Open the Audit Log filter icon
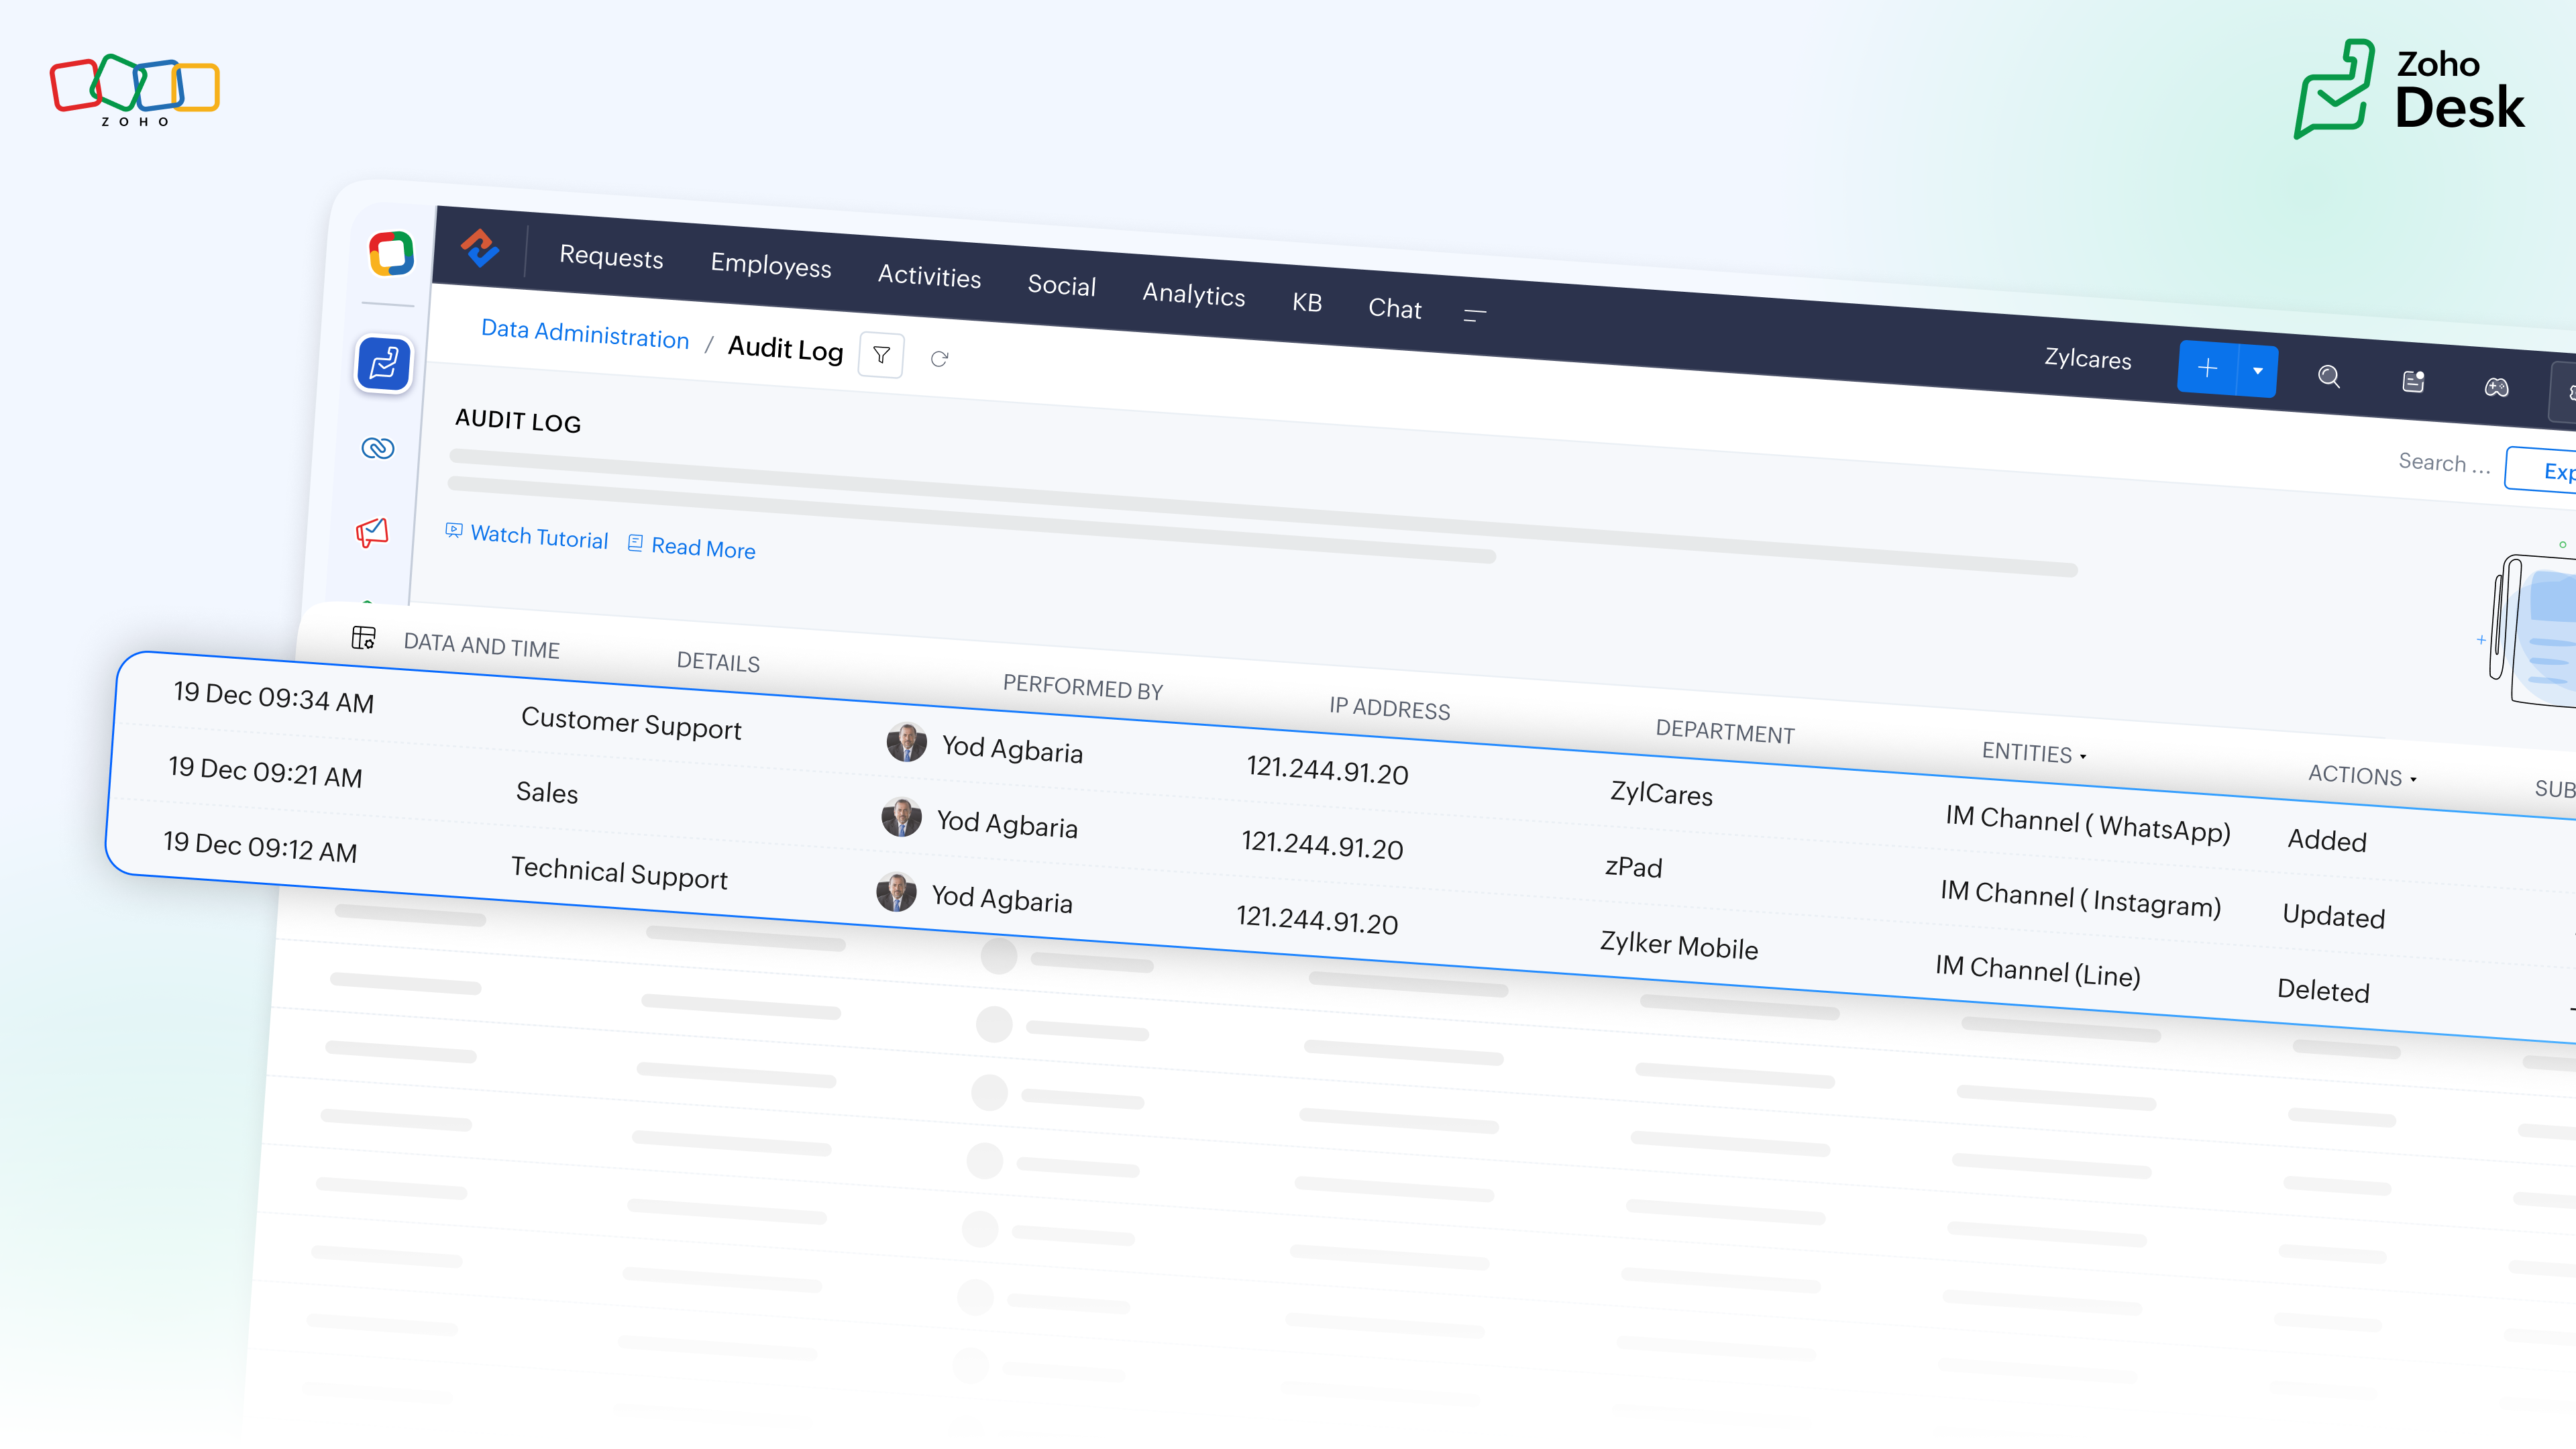 tap(881, 355)
